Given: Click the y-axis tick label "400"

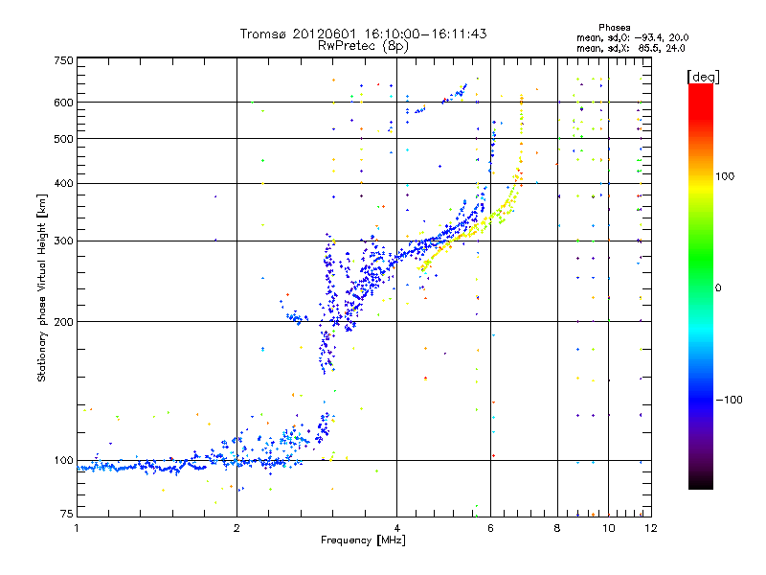Looking at the screenshot, I should (x=63, y=183).
